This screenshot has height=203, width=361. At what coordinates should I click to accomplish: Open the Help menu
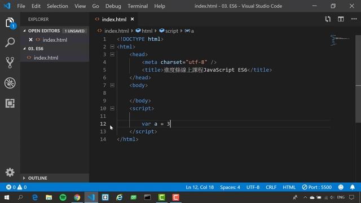[x=160, y=6]
